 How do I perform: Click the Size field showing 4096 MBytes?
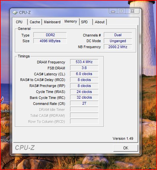click(x=50, y=41)
